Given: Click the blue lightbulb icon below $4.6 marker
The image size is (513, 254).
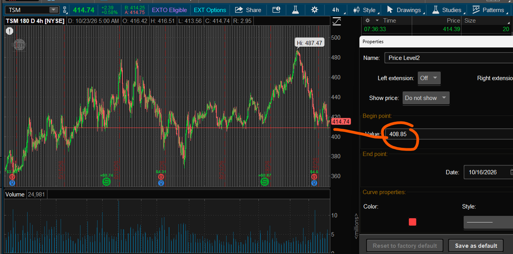Looking at the screenshot, I should [x=314, y=183].
